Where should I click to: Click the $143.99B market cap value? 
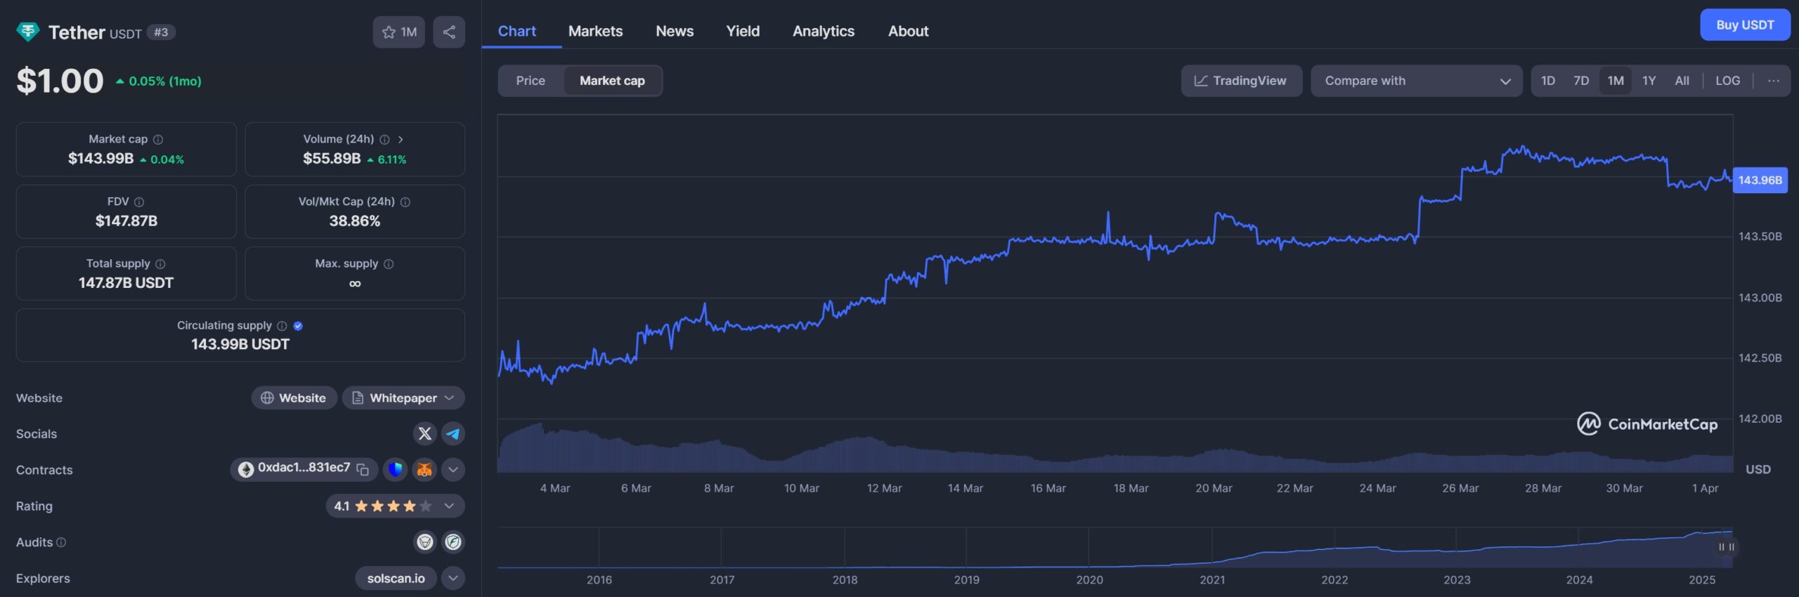coord(100,159)
